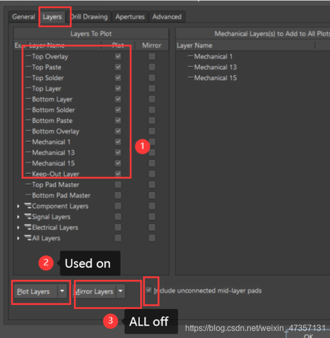The height and width of the screenshot is (338, 330).
Task: Select the Bottom Paste layer row
Action: (91, 121)
